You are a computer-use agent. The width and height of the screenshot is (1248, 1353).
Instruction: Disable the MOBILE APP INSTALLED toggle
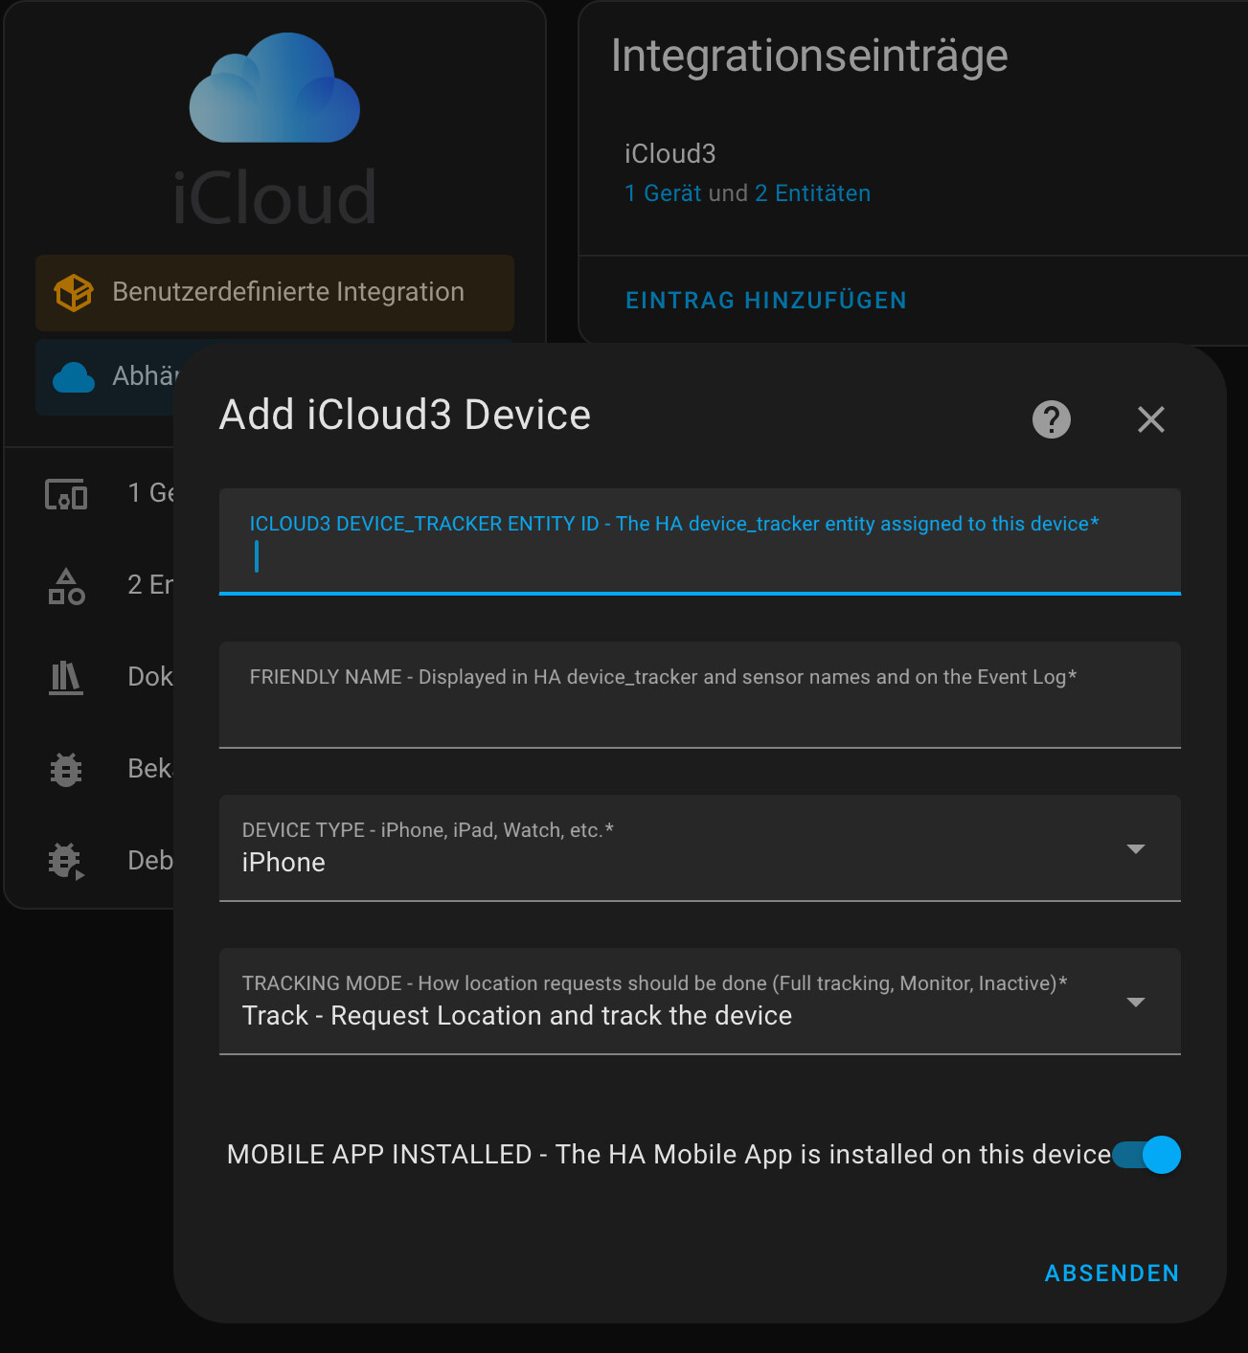(x=1146, y=1155)
